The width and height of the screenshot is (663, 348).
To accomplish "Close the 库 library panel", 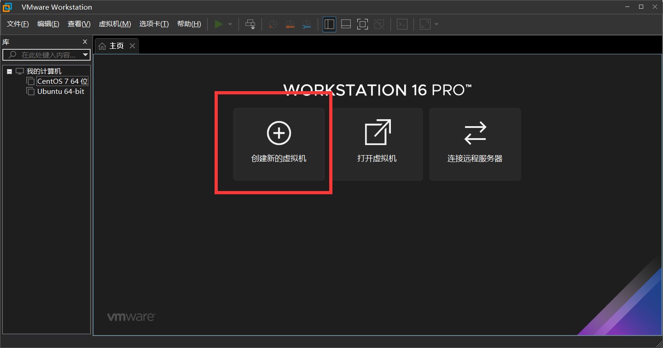I will point(85,41).
